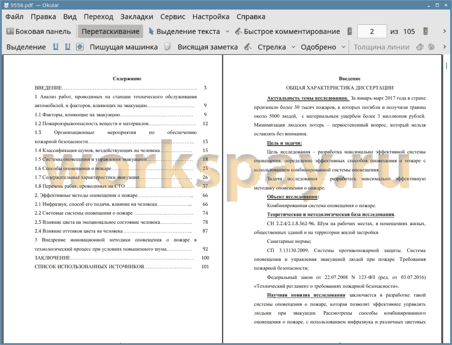Click the last icon after Толщина линии
This screenshot has width=452, height=345.
[x=431, y=47]
